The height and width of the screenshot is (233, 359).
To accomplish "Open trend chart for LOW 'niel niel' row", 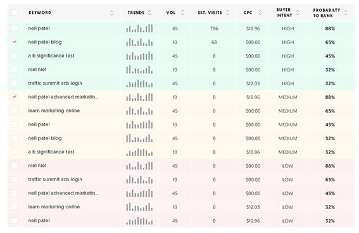I will tap(139, 166).
